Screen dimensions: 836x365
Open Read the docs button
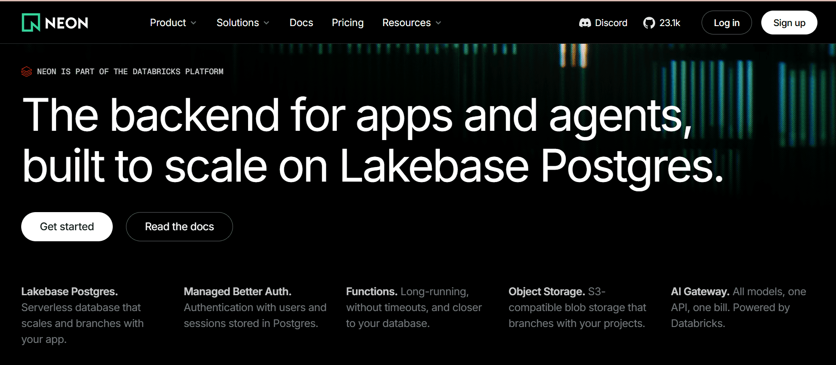tap(179, 227)
